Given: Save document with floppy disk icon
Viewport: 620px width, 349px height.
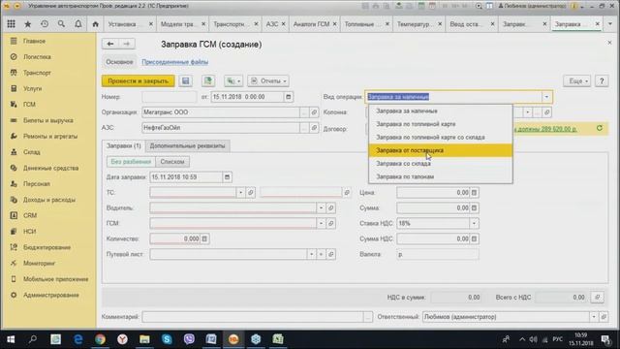Looking at the screenshot, I should (185, 81).
